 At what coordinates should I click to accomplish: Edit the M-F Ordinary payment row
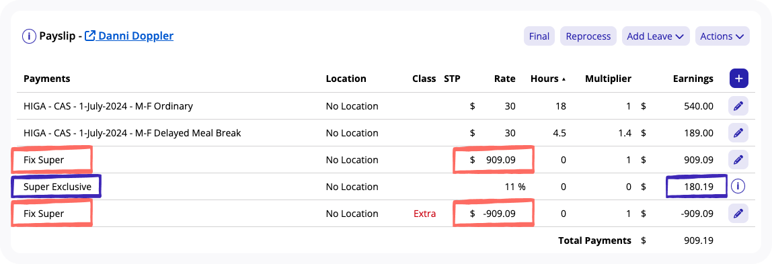click(x=738, y=106)
